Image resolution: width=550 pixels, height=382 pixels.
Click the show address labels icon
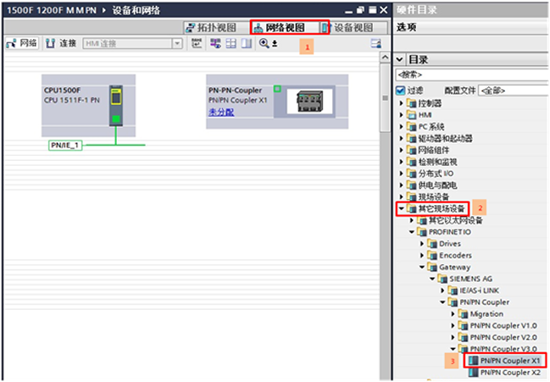(215, 43)
